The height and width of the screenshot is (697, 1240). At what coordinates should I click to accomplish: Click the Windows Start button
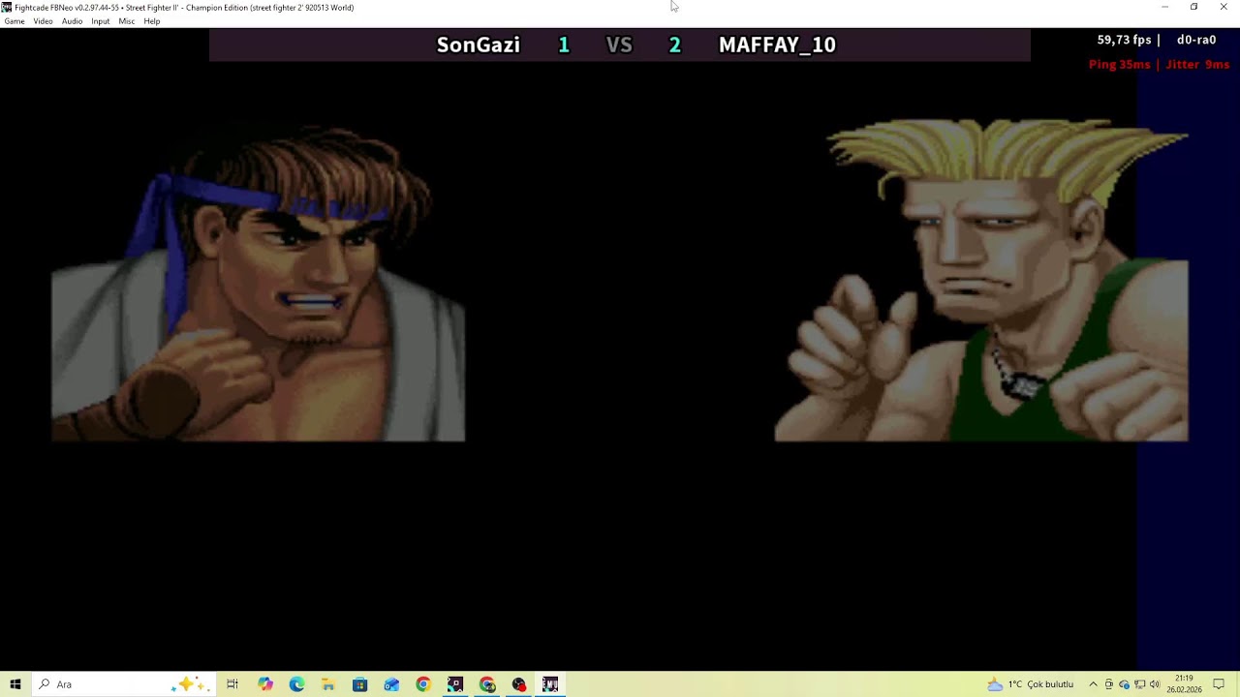(15, 684)
